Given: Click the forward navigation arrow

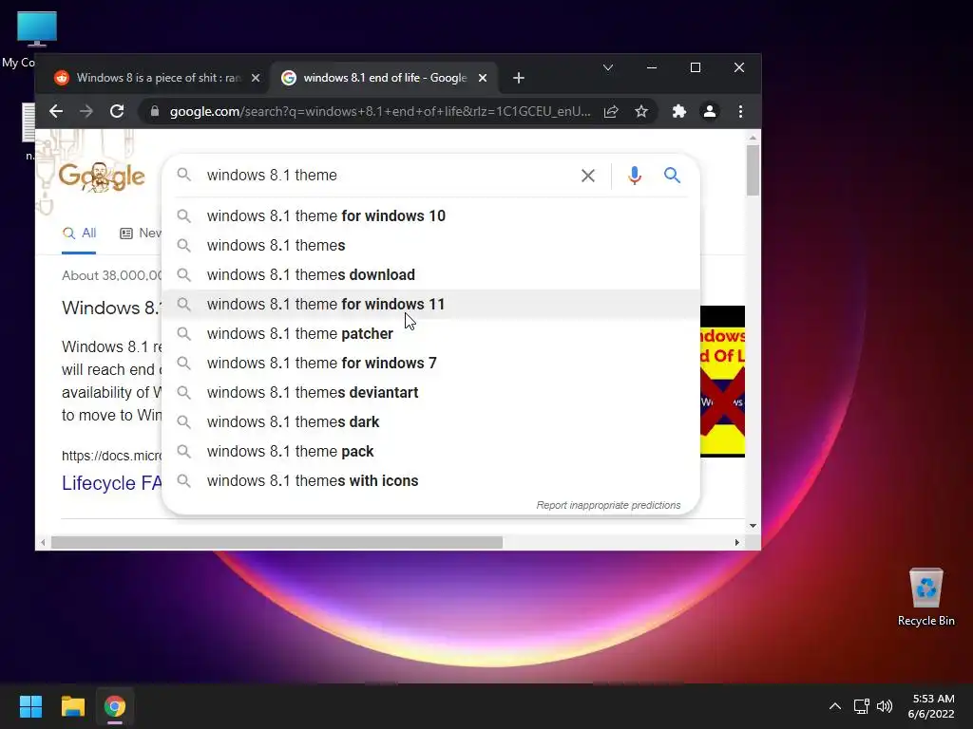Looking at the screenshot, I should (86, 112).
